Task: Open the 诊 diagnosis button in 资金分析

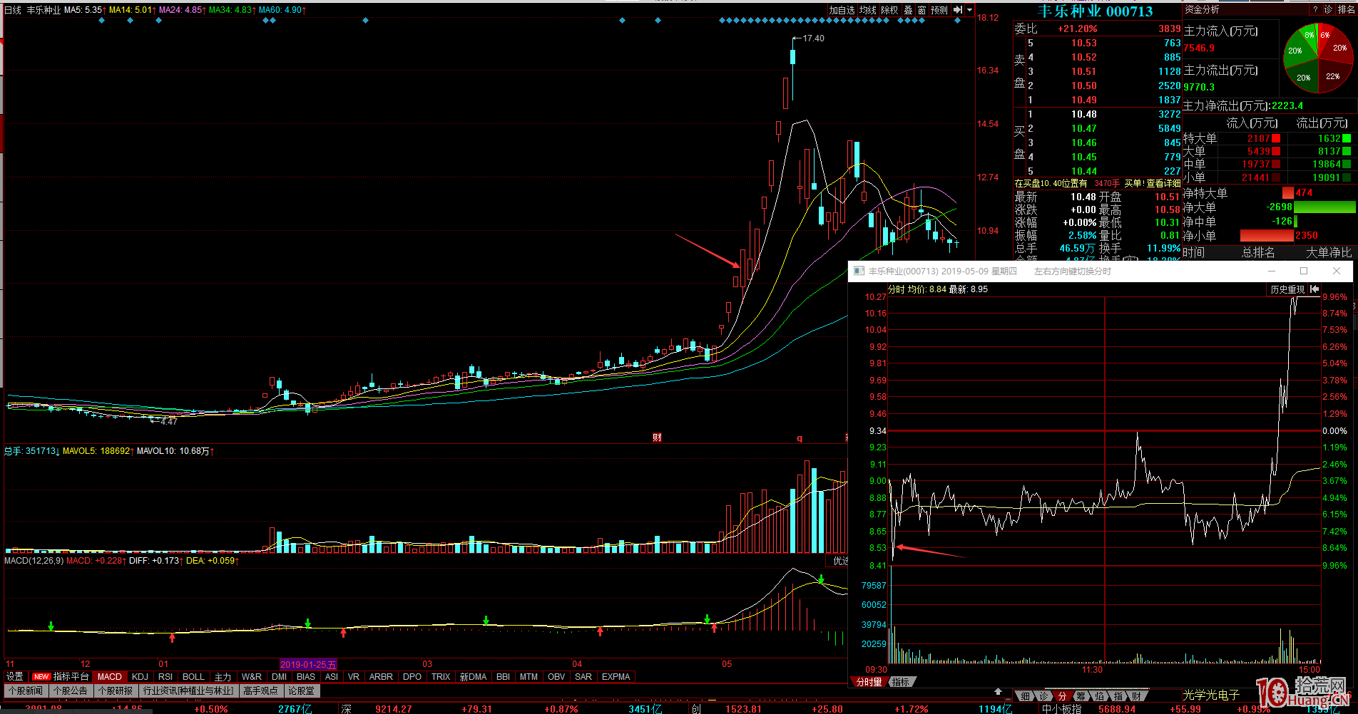Action: 1328,10
